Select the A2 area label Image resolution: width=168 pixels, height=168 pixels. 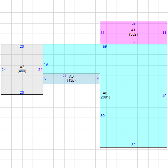(x=22, y=67)
